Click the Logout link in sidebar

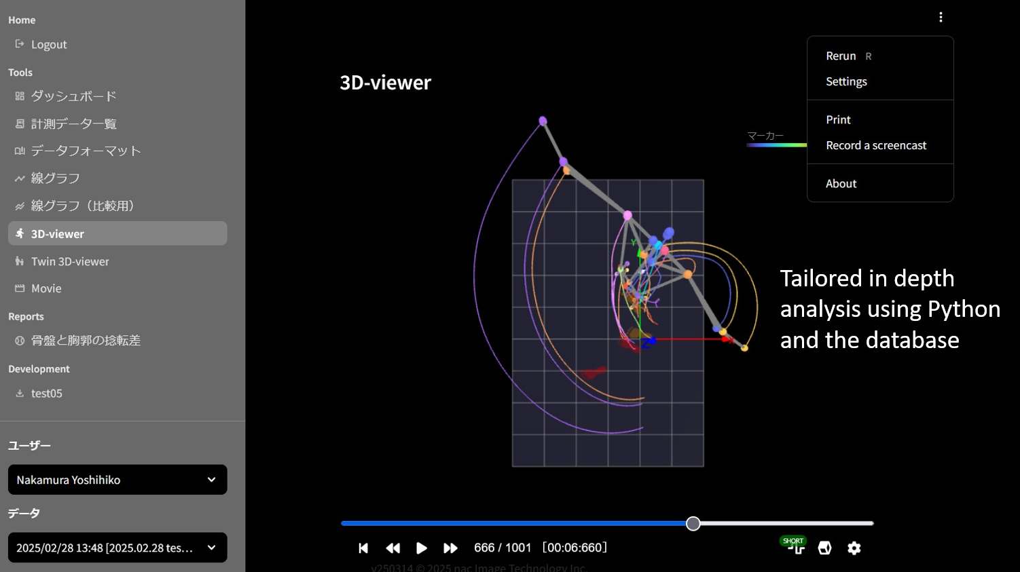click(x=49, y=45)
